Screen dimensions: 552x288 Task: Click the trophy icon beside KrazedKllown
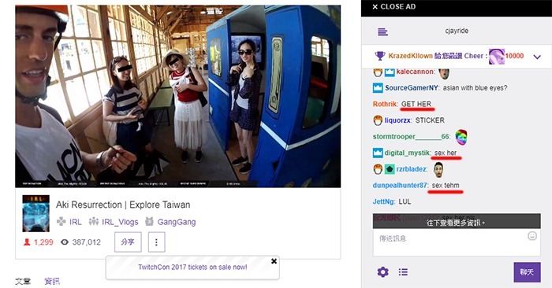pos(380,56)
